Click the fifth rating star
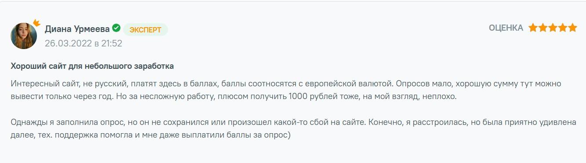586x163 pixels. 572,28
